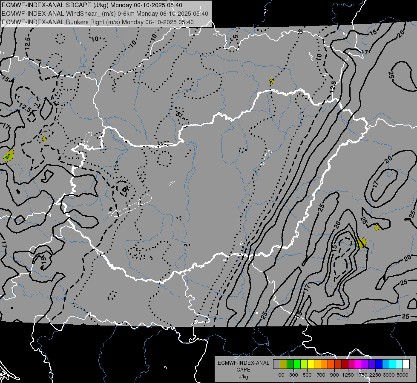Click the large yellow CAPE patch at southeast

tap(361, 243)
